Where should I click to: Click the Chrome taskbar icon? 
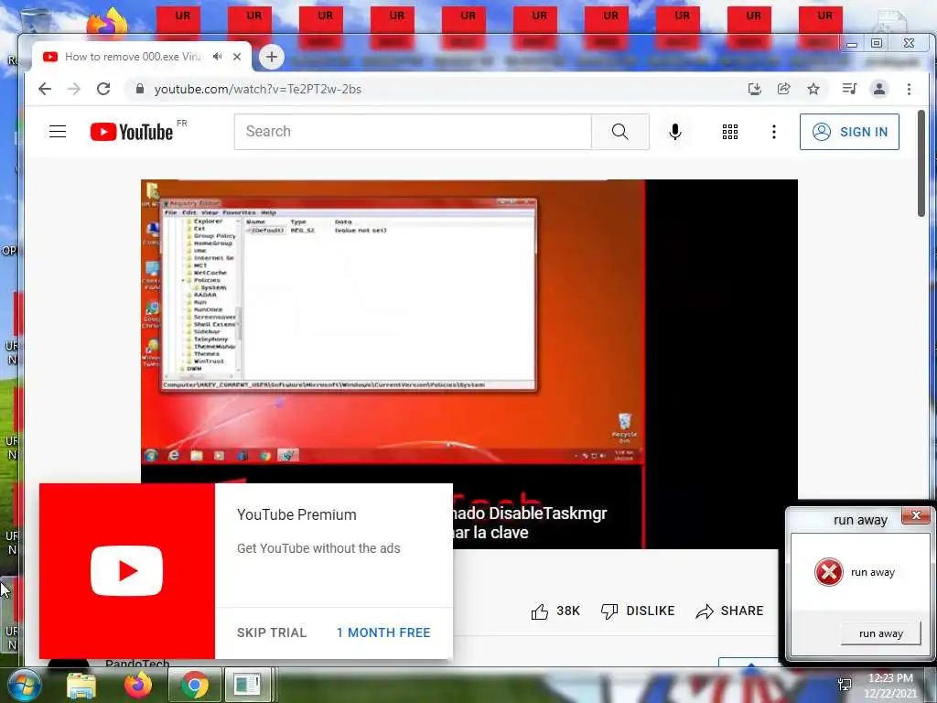point(194,685)
